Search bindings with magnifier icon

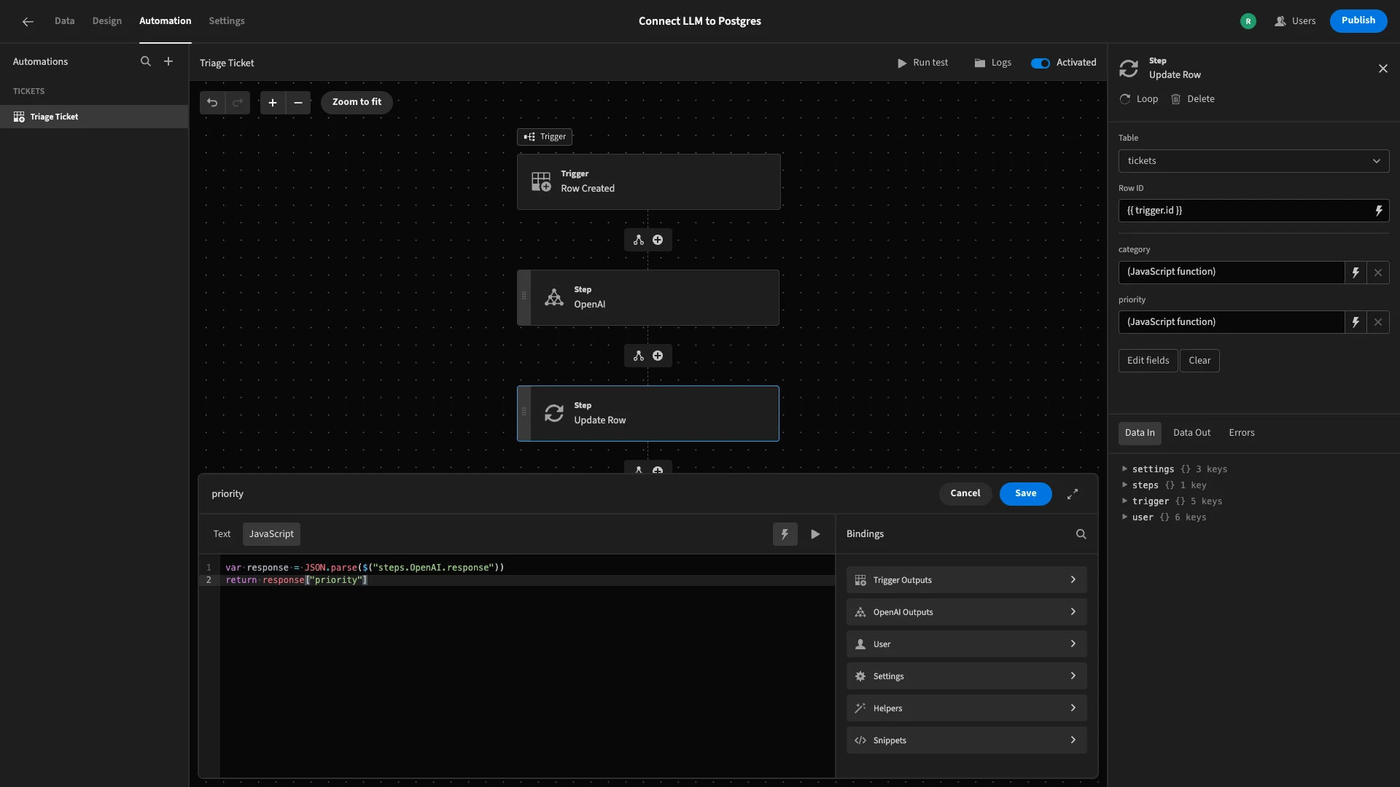click(x=1081, y=534)
